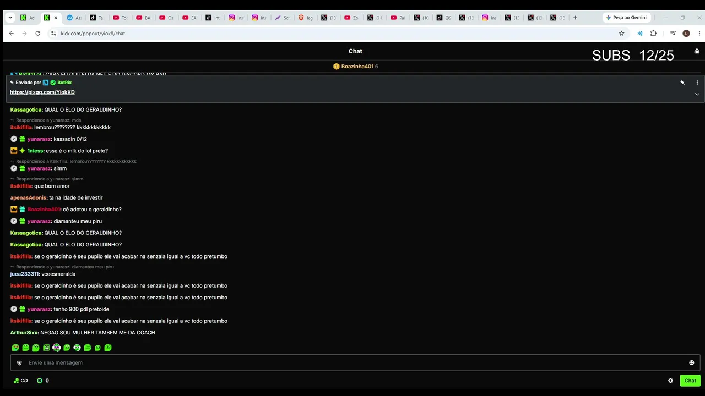Unpin the pinned BotRix message

(x=682, y=82)
